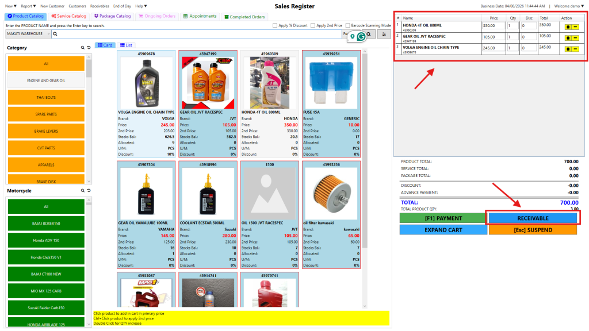Reset the Motorcycle filter with refresh icon
The width and height of the screenshot is (589, 331).
tap(89, 190)
